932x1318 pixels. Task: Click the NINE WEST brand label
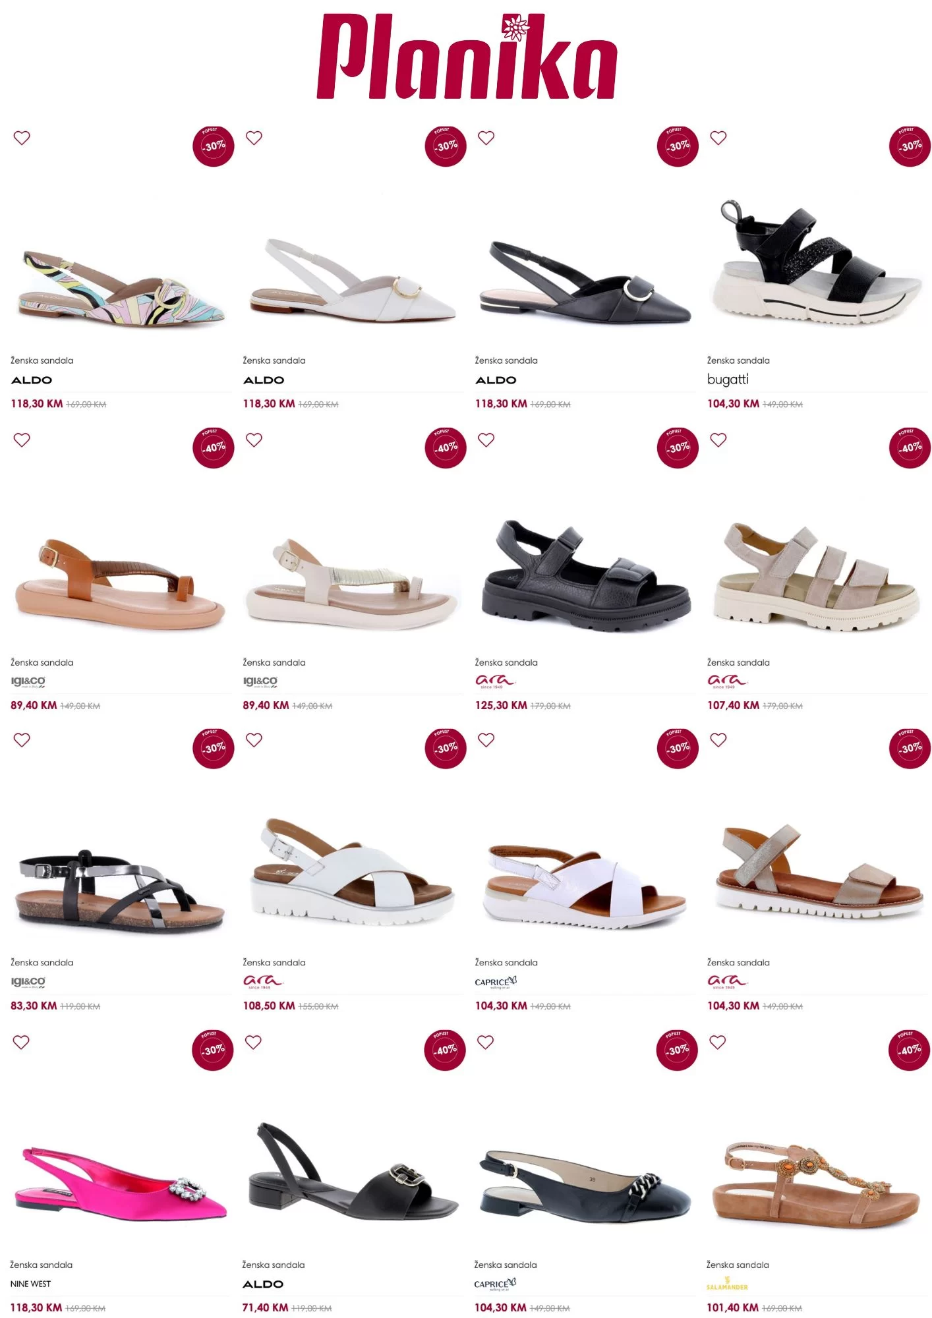point(30,1284)
